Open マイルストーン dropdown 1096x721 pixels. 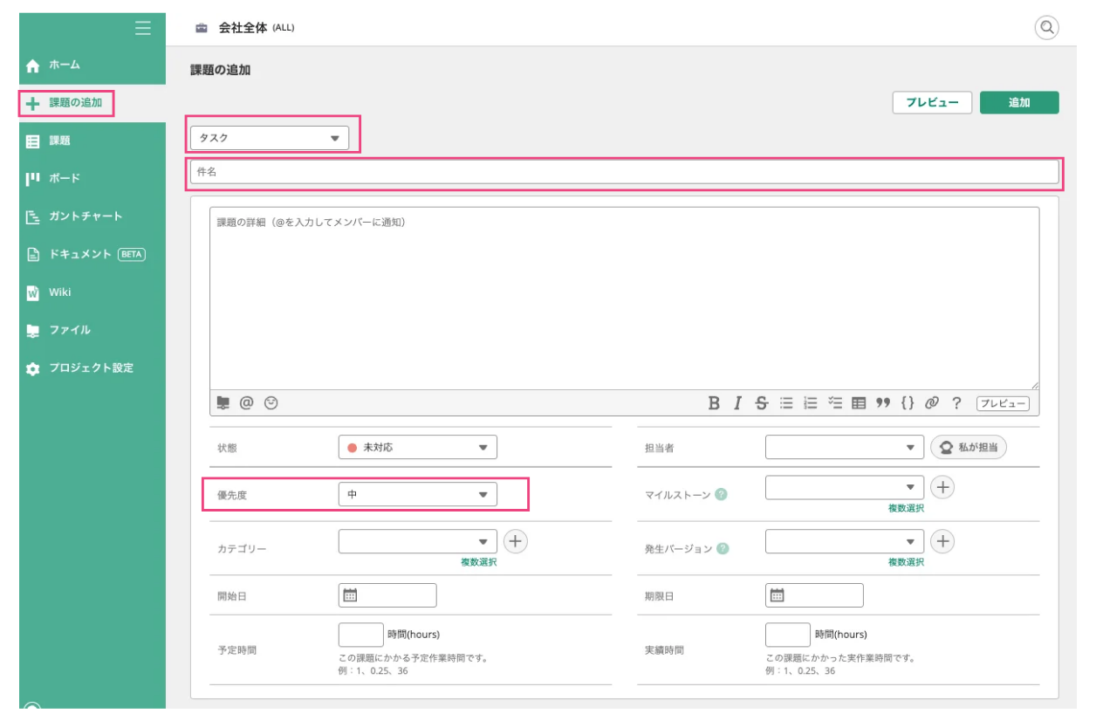coord(845,487)
